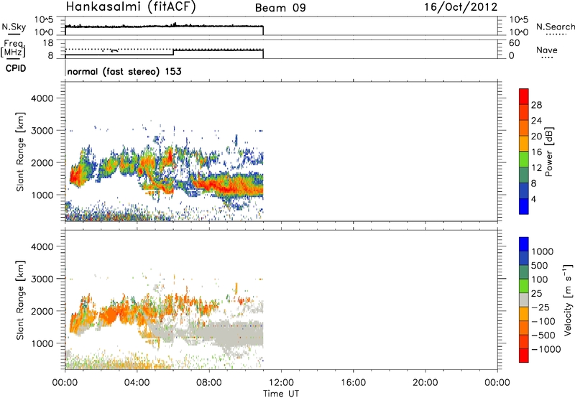Click the Power [dB] colorbar title
Viewport: 575px width, 398px height.
click(548, 152)
